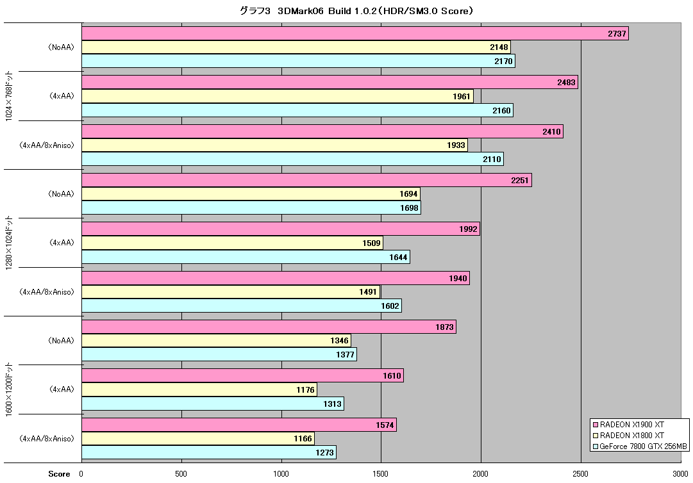Click the Score axis title
This screenshot has height=483, width=693.
(59, 474)
